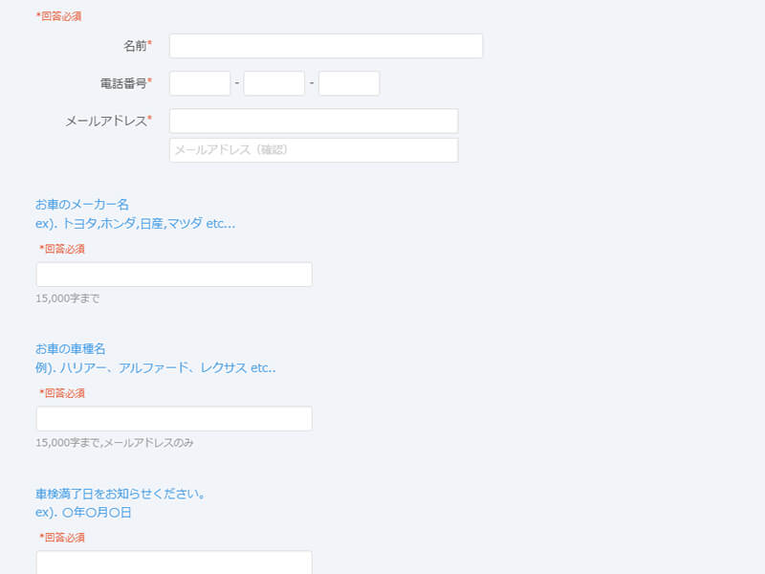Click the メールアドレス（確認） confirmation field

(313, 150)
